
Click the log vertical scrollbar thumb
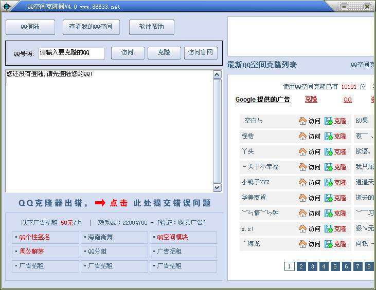tap(217, 131)
